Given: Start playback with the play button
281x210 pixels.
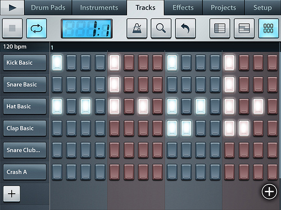Looking at the screenshot, I should tap(12, 7).
